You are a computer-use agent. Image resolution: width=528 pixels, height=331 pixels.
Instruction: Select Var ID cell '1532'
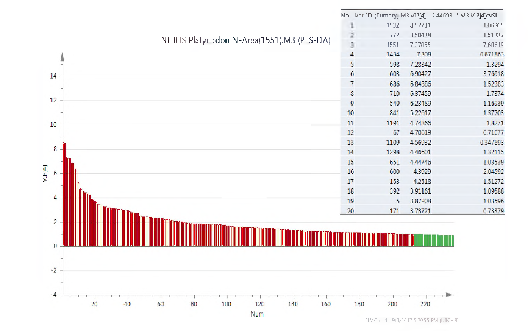[392, 25]
